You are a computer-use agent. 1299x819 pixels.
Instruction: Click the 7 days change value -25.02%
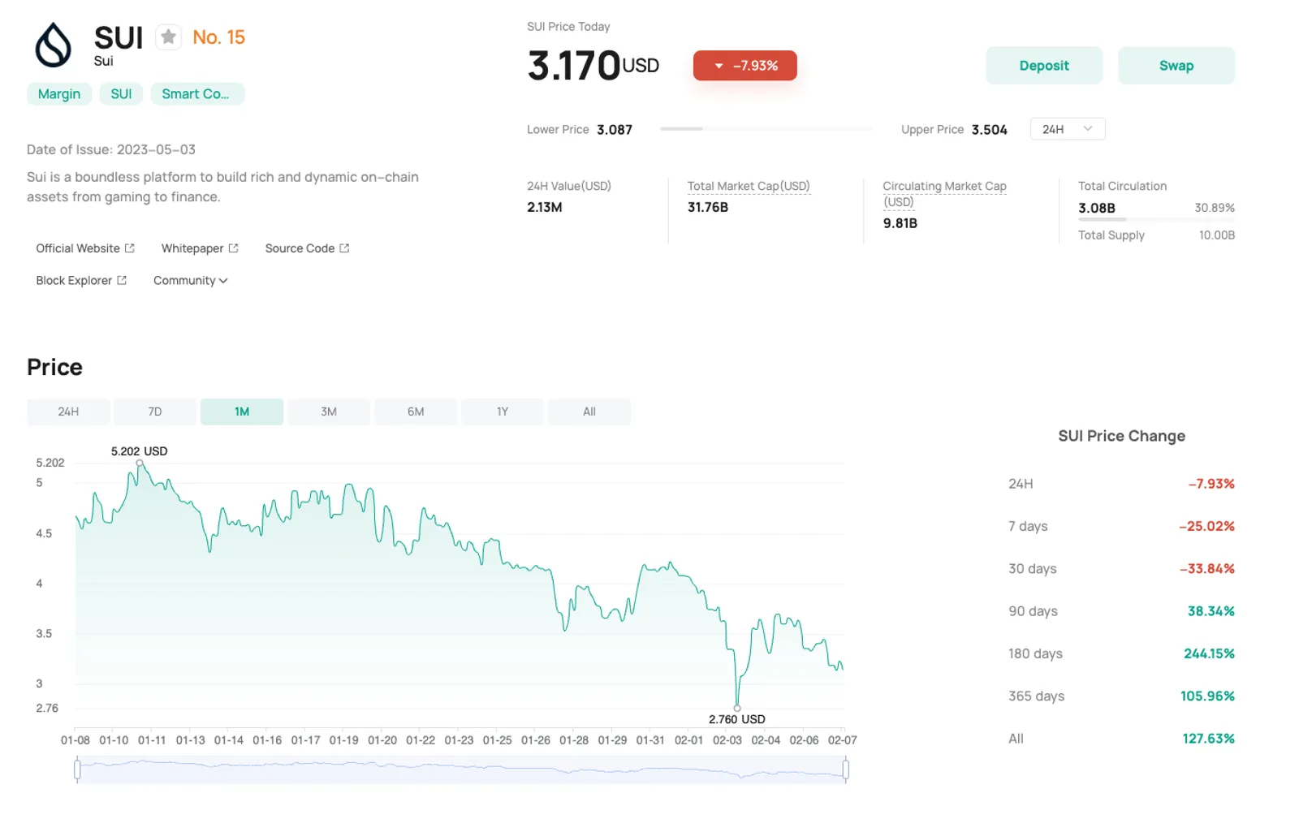click(x=1206, y=526)
